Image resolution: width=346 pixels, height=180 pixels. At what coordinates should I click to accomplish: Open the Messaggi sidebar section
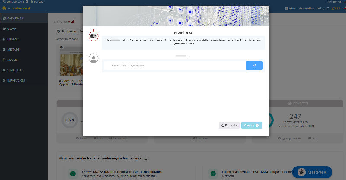click(24, 49)
